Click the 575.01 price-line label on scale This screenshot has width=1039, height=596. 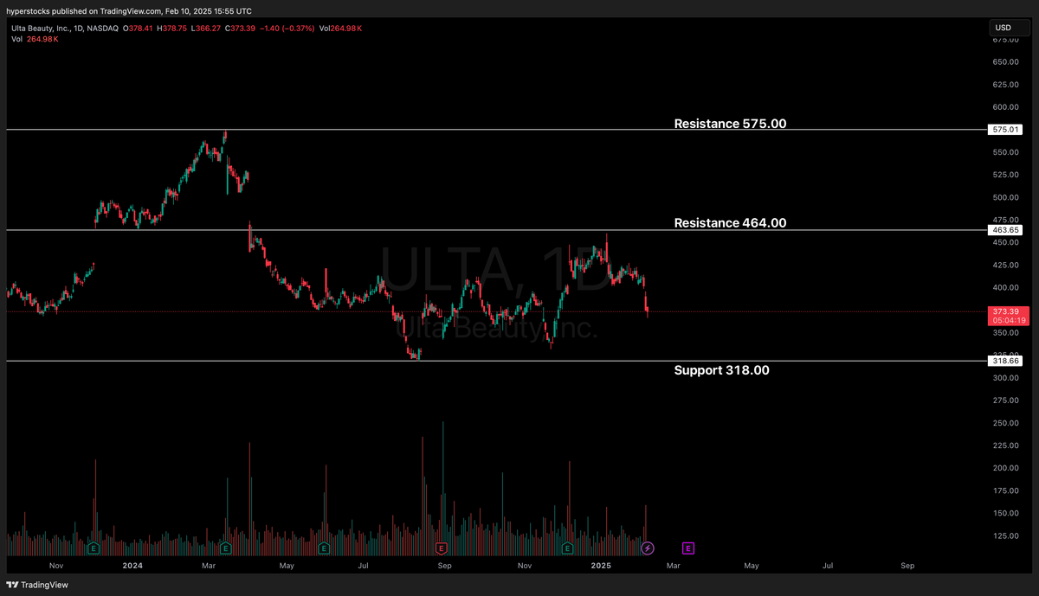1005,129
